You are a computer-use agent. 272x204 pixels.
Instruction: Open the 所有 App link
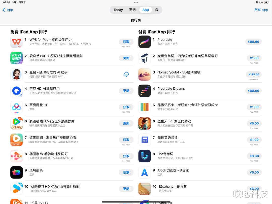pos(261,10)
